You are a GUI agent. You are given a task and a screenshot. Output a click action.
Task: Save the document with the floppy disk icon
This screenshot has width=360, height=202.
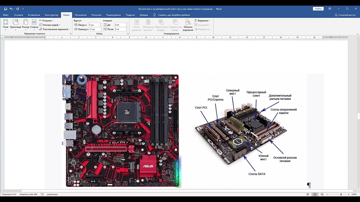click(x=6, y=9)
